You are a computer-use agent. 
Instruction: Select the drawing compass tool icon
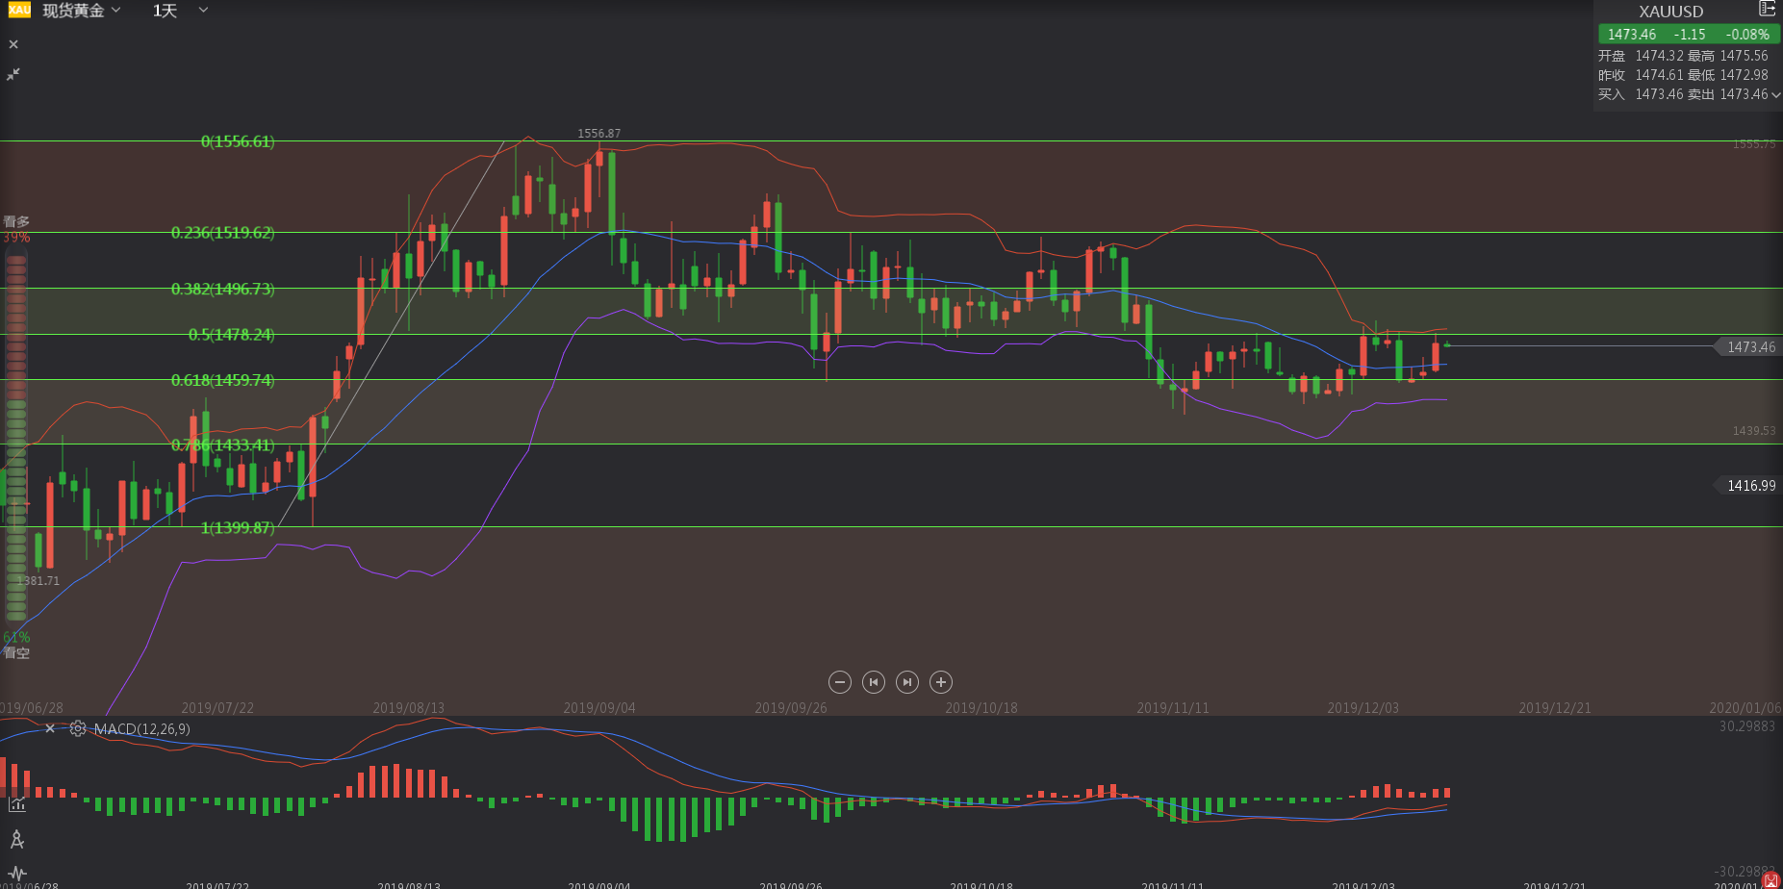tap(16, 840)
